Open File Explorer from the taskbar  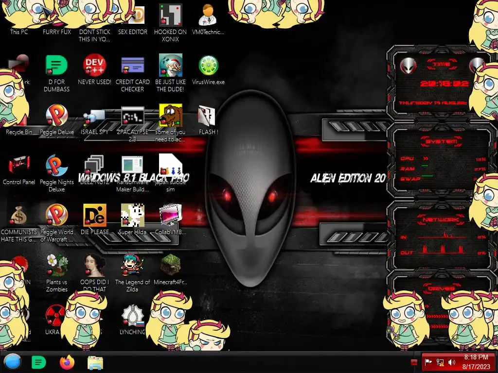(95, 363)
